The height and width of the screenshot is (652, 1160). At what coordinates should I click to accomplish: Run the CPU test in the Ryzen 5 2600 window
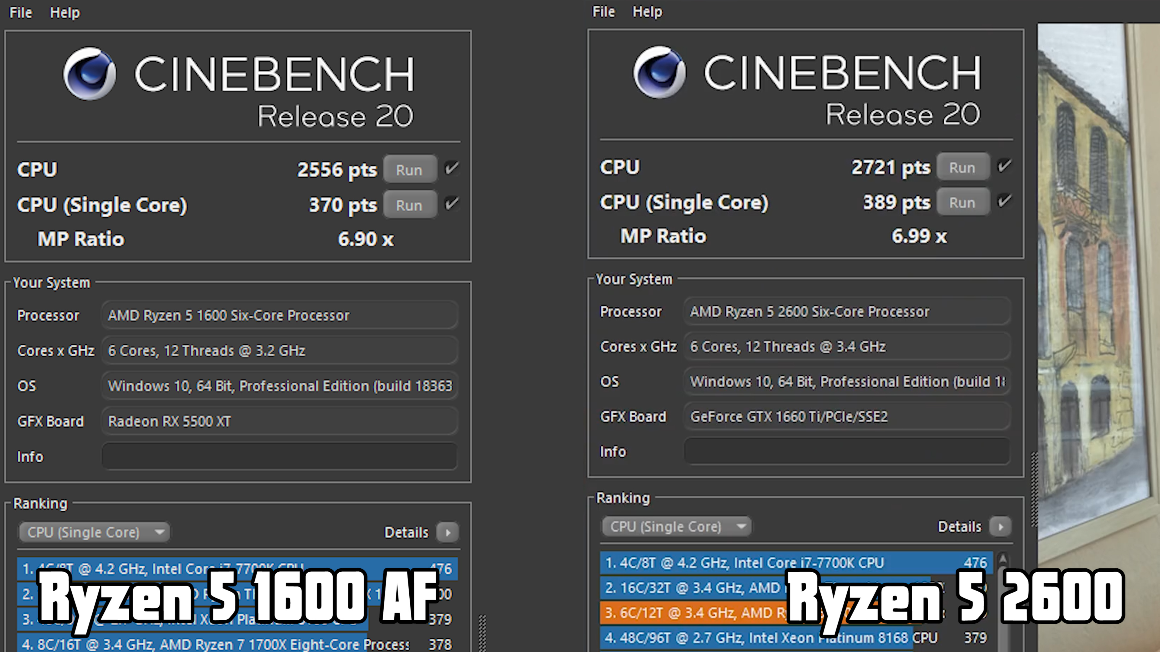pyautogui.click(x=963, y=167)
